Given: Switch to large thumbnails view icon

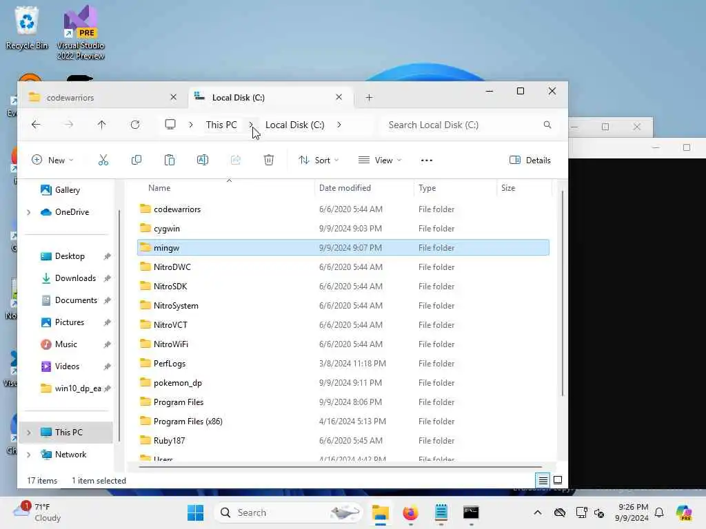Looking at the screenshot, I should 557,480.
